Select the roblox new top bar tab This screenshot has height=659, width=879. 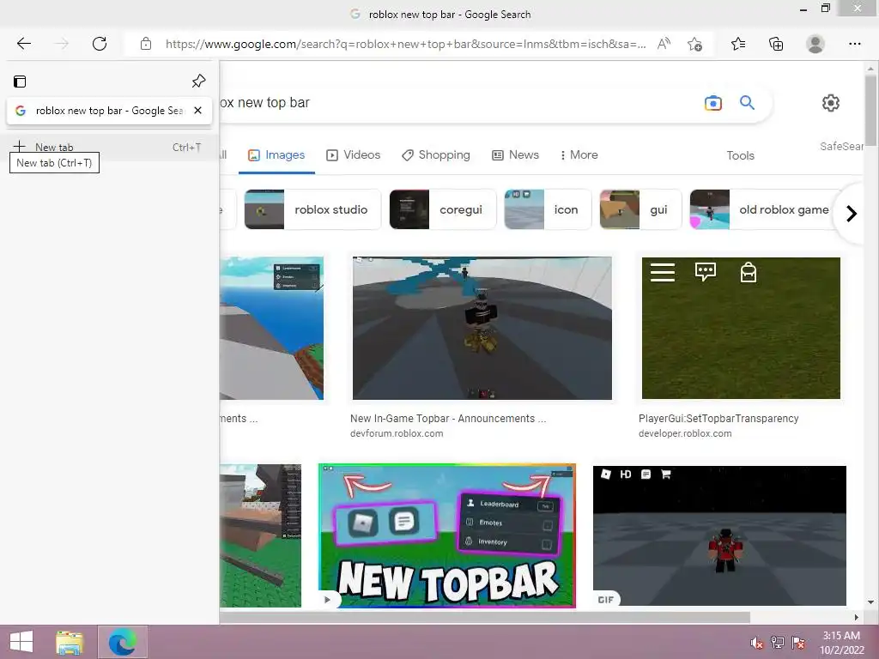click(109, 111)
